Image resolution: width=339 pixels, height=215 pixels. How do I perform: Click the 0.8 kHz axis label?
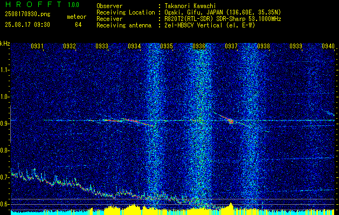[4, 150]
